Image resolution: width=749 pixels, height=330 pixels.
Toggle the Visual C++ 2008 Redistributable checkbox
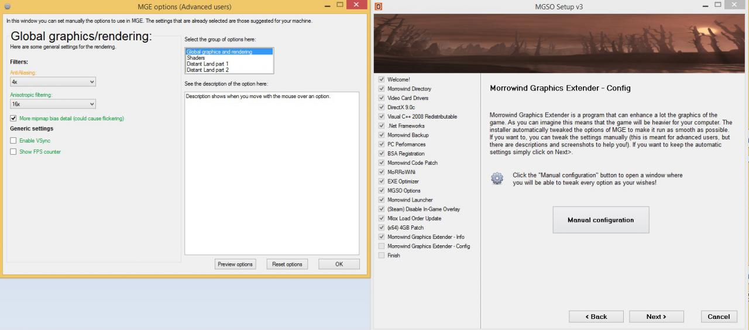pyautogui.click(x=382, y=117)
